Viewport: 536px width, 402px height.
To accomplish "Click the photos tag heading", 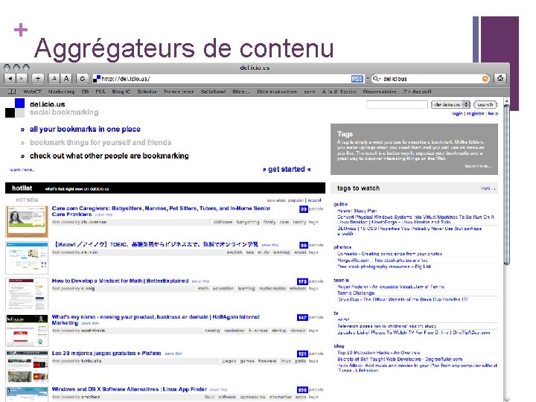I will (x=342, y=247).
